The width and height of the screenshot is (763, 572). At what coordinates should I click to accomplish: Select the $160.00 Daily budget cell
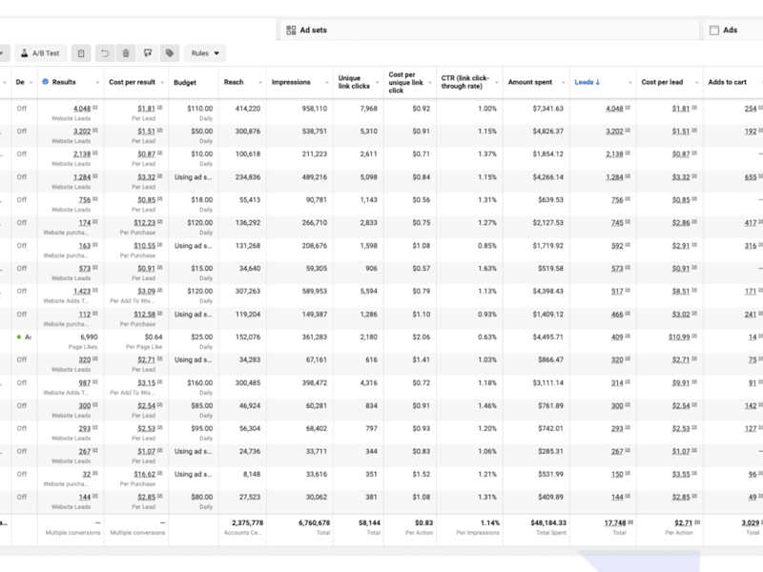[194, 387]
